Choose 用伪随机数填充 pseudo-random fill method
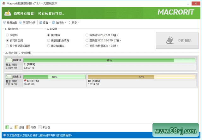Viewport: 202px width, 140px height. coord(49,40)
